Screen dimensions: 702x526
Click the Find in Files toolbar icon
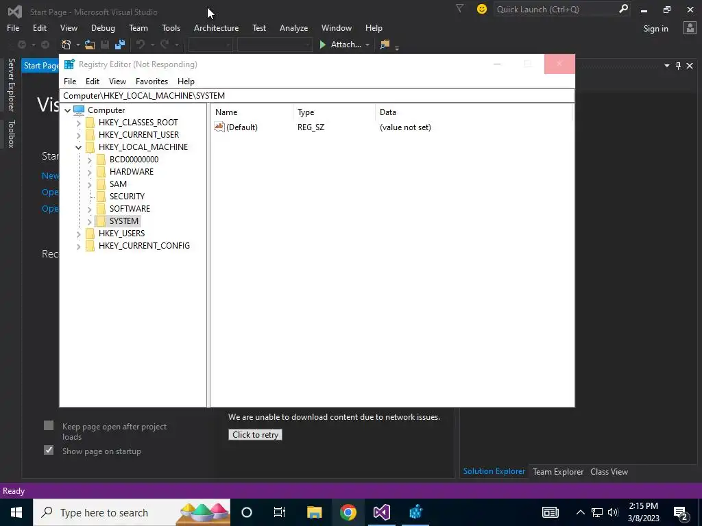point(385,45)
